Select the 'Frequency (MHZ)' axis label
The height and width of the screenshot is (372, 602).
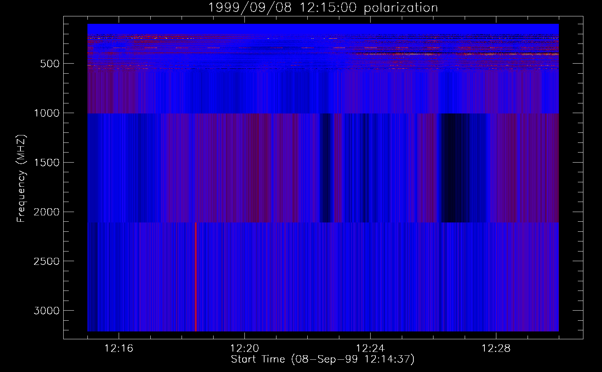tap(21, 179)
